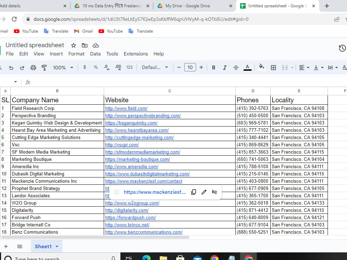The image size is (347, 260).
Task: Click the Redo arrow in toolbar
Action: tap(22, 68)
